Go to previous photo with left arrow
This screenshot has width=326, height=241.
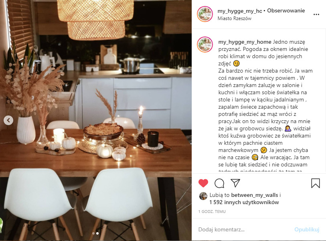click(8, 120)
